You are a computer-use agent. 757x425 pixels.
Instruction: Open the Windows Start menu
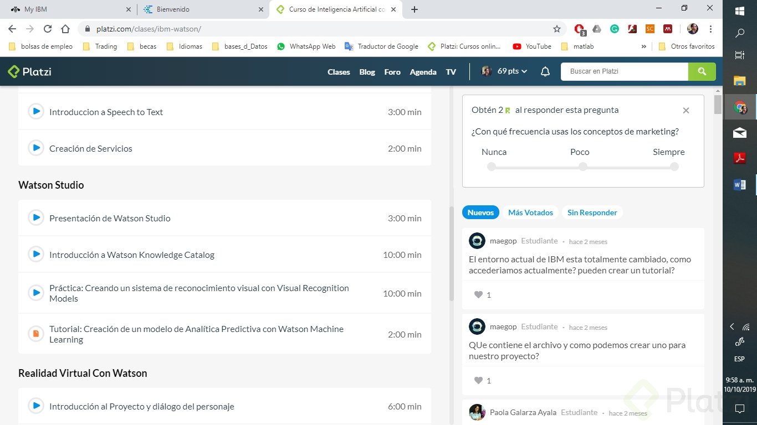(740, 11)
